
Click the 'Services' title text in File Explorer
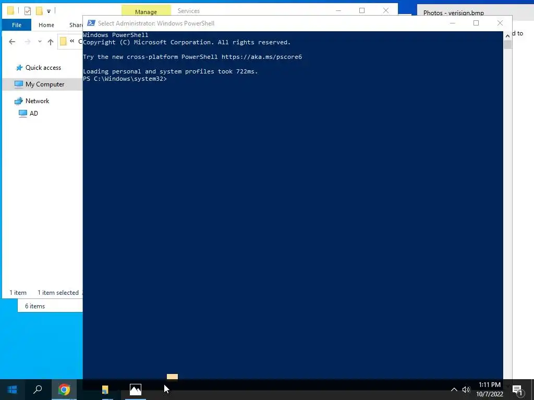click(x=189, y=11)
